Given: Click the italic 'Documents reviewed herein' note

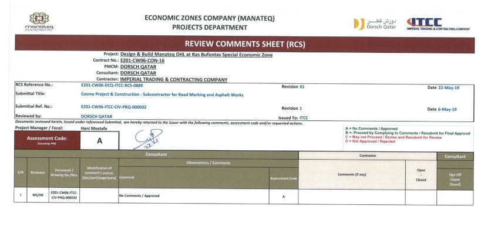Looking at the screenshot, I should click(159, 123).
